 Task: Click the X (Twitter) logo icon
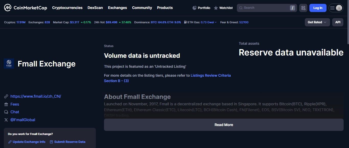[x=6, y=120]
